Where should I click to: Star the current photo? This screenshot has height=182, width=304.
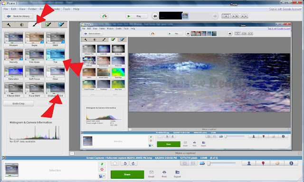tap(115, 164)
